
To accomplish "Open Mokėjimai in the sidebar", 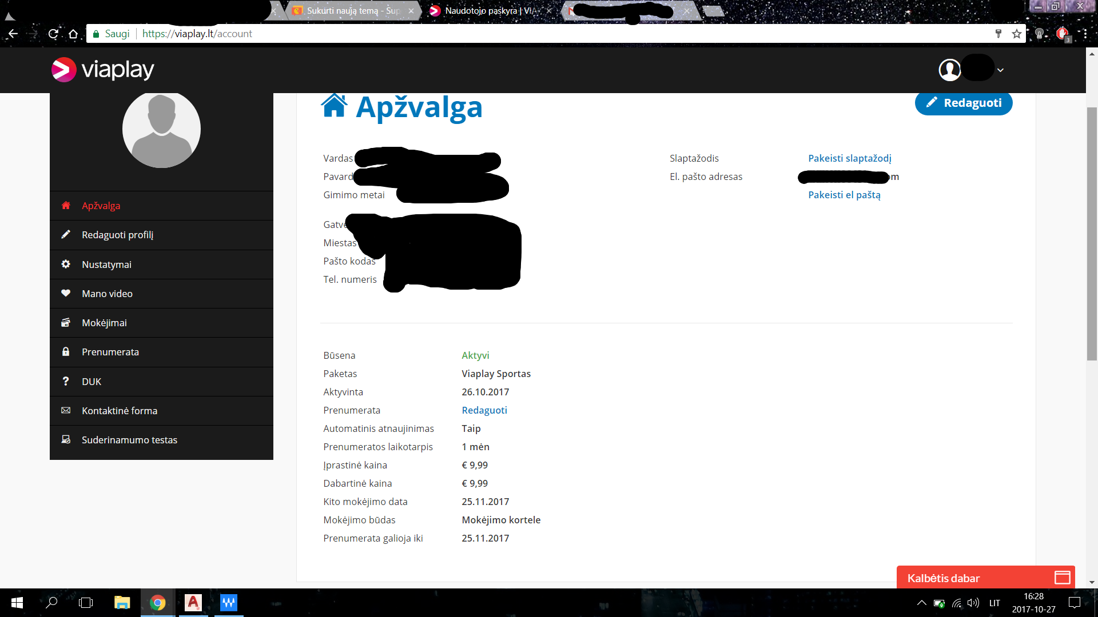I will tap(161, 323).
